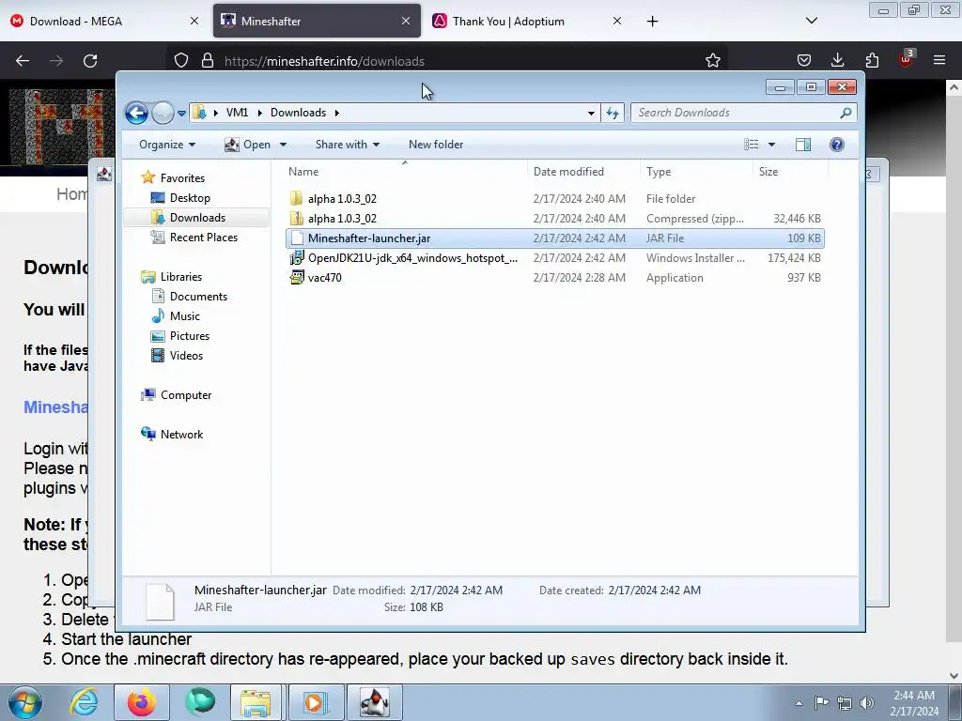Go back in the Firefox browser
This screenshot has height=721, width=962.
coord(23,61)
